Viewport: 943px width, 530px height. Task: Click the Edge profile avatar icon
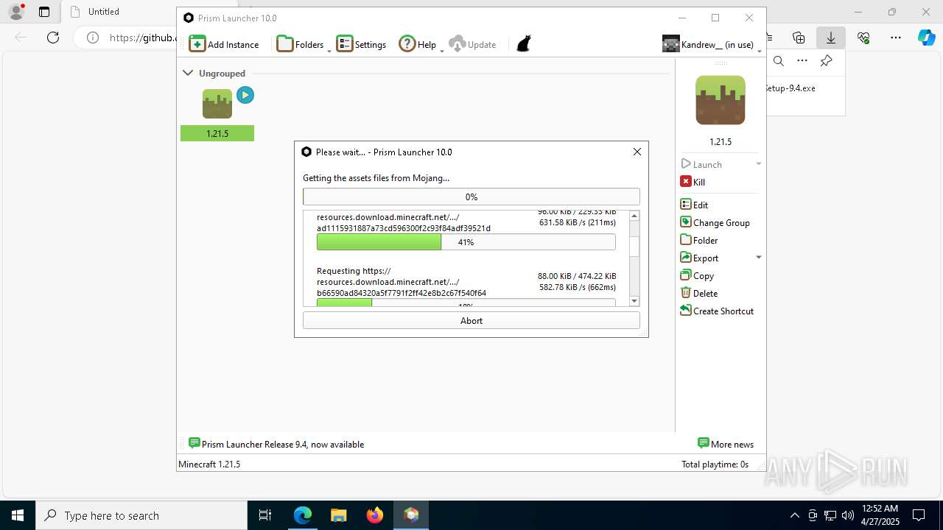point(15,12)
